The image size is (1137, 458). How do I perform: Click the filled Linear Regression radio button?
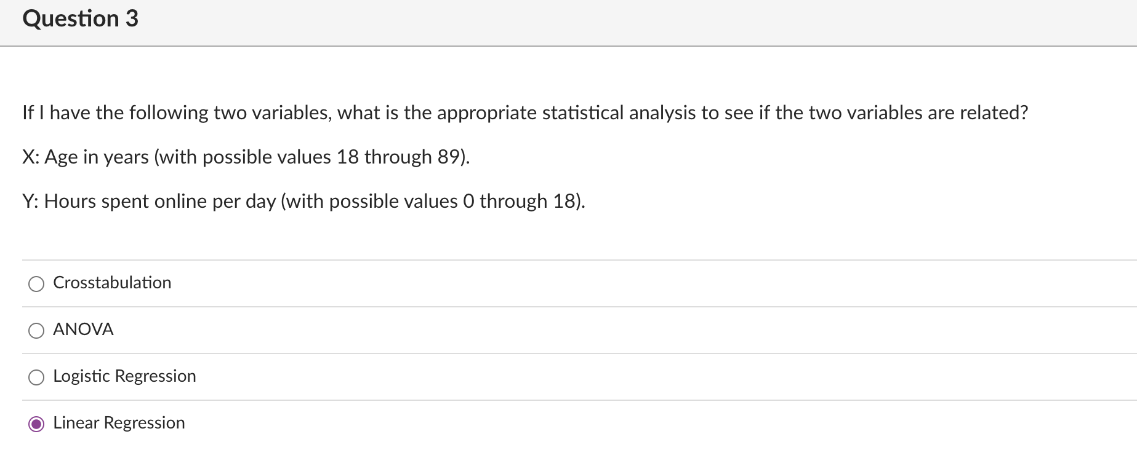[x=36, y=424]
